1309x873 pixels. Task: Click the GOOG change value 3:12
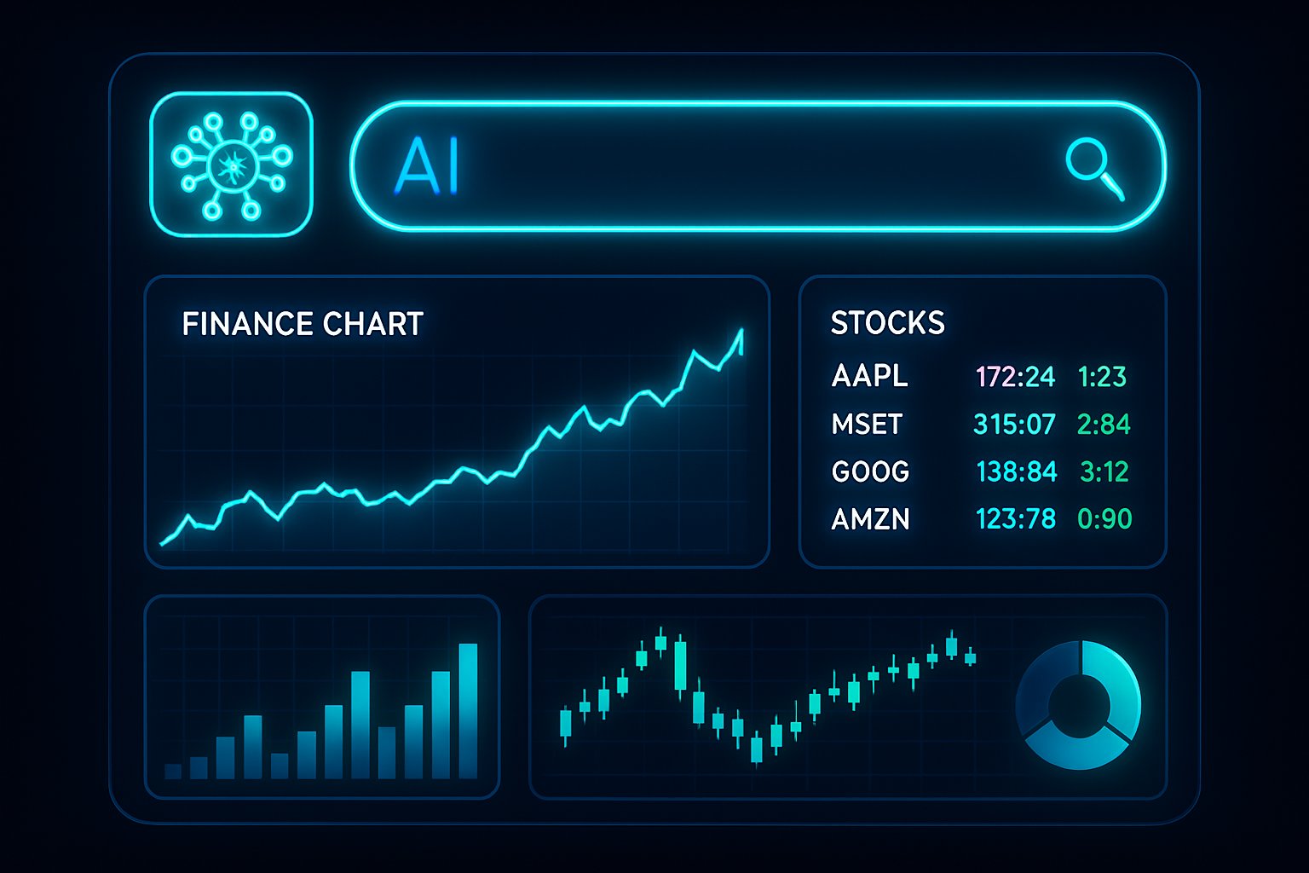click(x=1104, y=471)
